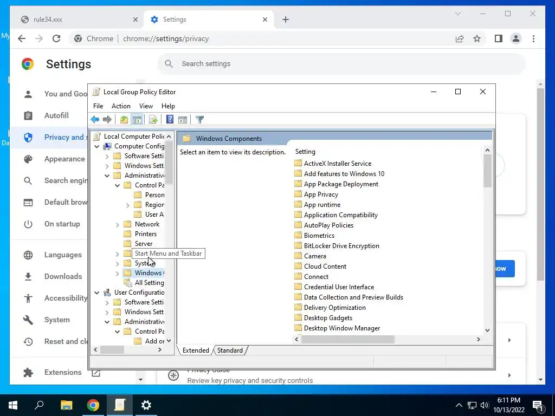Expand the first Software Settings node
This screenshot has height=416, width=555.
coord(107,156)
